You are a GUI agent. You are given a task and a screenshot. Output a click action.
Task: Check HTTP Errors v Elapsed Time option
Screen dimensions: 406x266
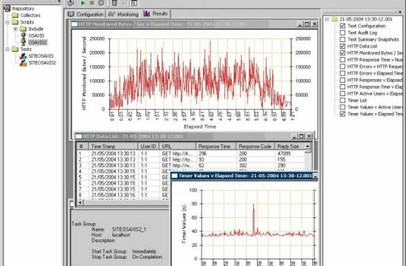point(343,73)
